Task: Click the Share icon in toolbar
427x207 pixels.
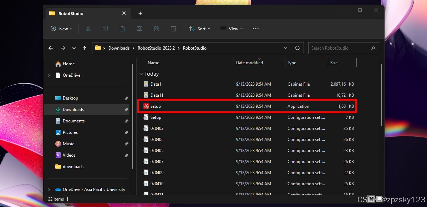Action: [x=157, y=29]
